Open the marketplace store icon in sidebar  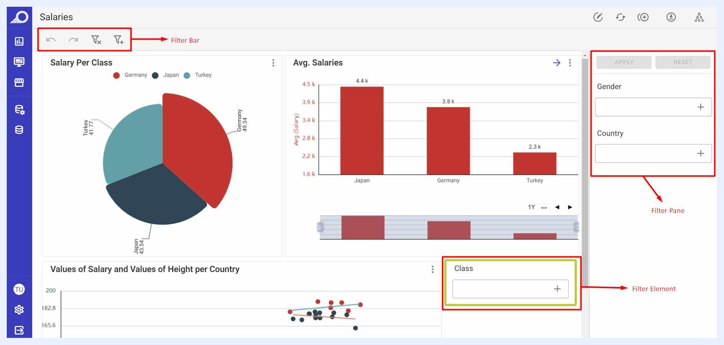[x=19, y=82]
